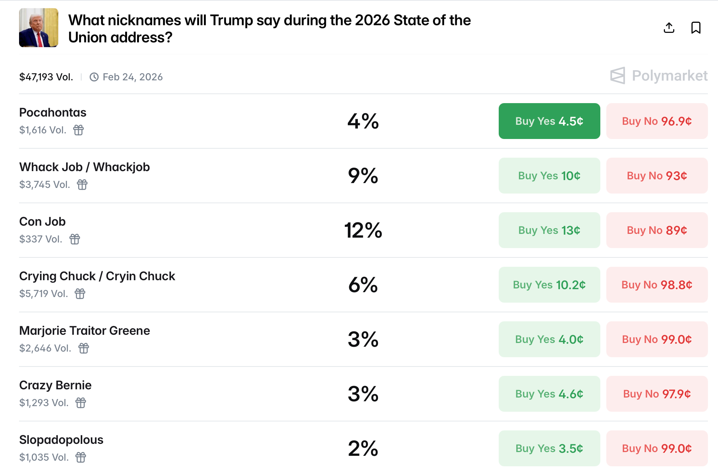Bookmark this market
The width and height of the screenshot is (718, 473).
pos(696,28)
